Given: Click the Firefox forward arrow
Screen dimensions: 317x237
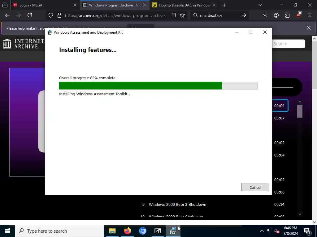Looking at the screenshot, I should (18, 15).
